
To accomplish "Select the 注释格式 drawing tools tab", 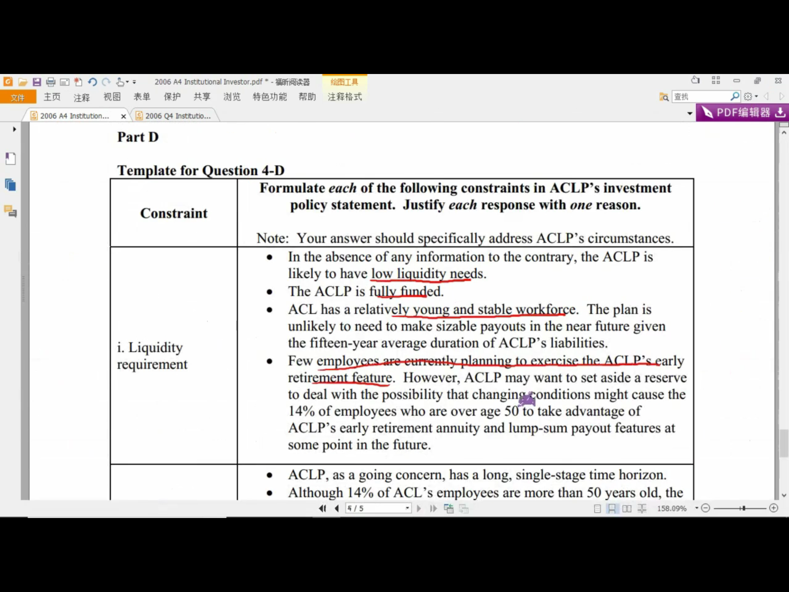I will [345, 97].
